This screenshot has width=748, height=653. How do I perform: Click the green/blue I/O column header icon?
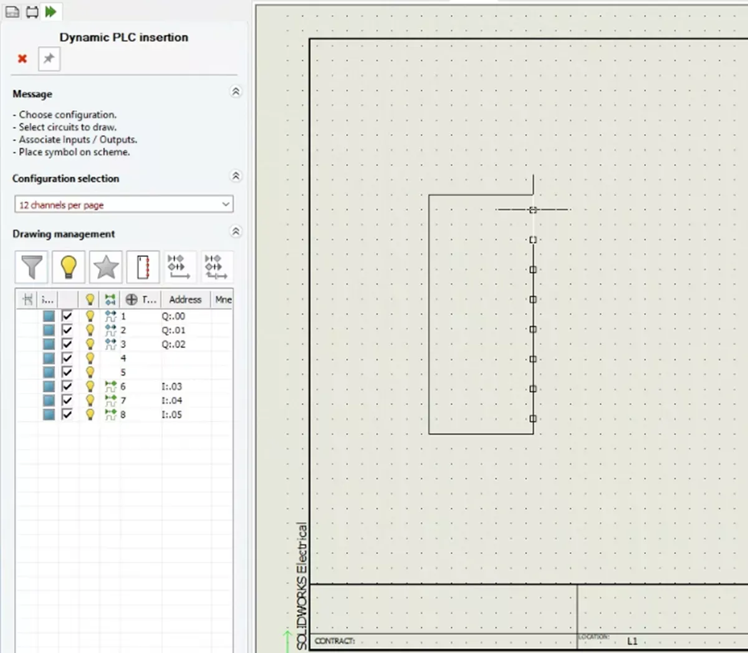coord(110,299)
